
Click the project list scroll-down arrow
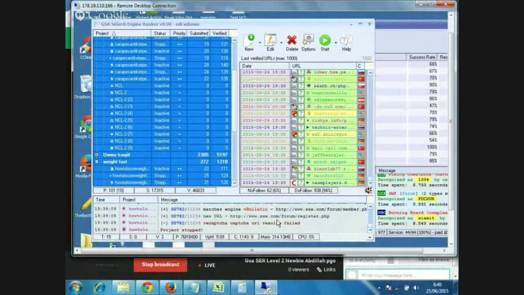coord(234,183)
